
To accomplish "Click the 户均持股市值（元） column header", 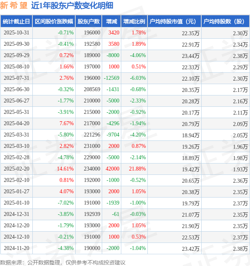I will [174, 22].
